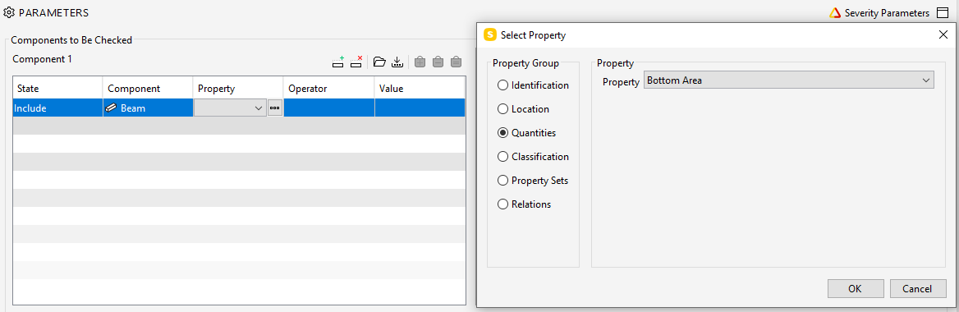Click the Component column header
Screen dimensions: 959x312
pyautogui.click(x=148, y=89)
